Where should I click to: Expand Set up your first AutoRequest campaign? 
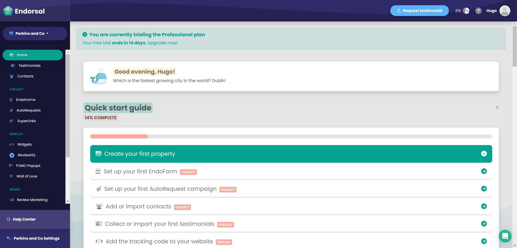point(291,189)
